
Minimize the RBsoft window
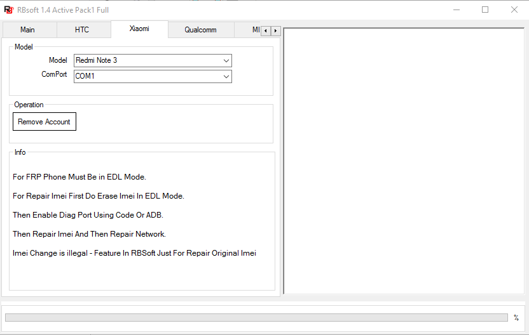(x=456, y=10)
